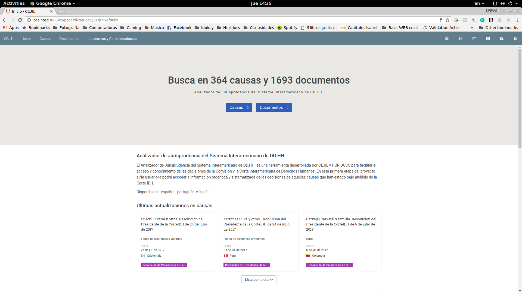Click the blue Documentos button in the hero
Screen dimensions: 522x293
click(274, 107)
